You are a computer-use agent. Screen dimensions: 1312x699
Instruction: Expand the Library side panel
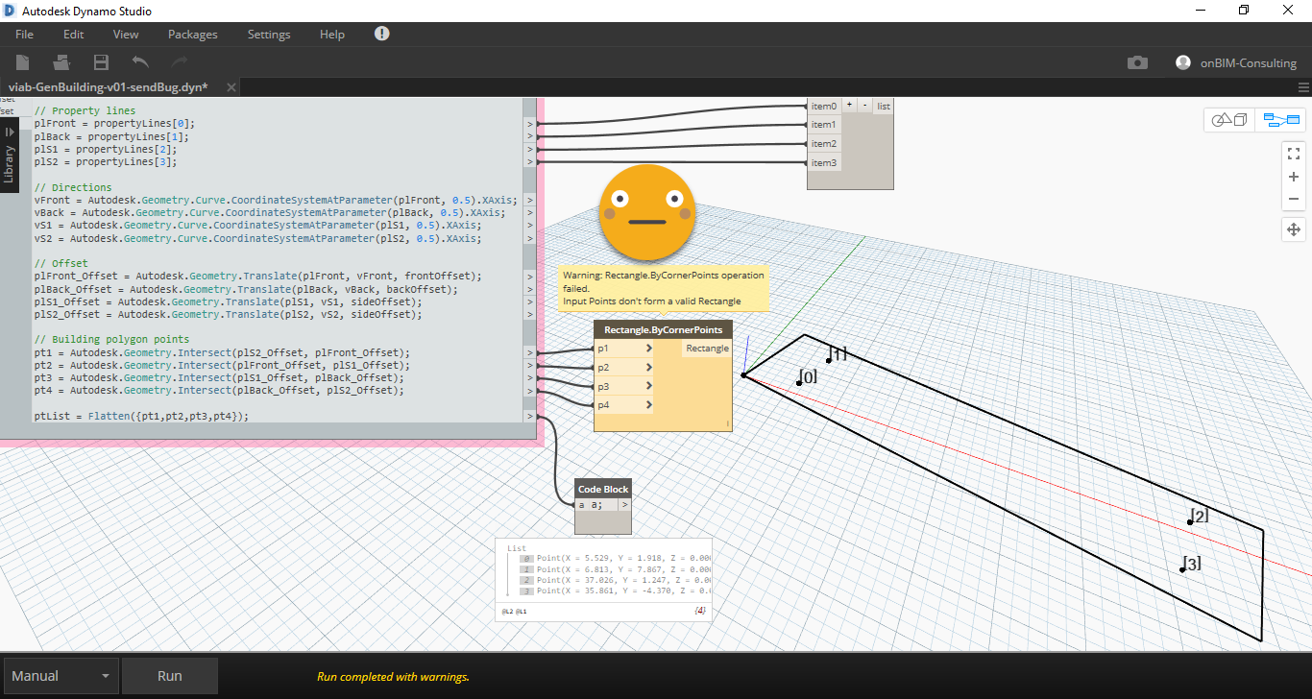10,154
